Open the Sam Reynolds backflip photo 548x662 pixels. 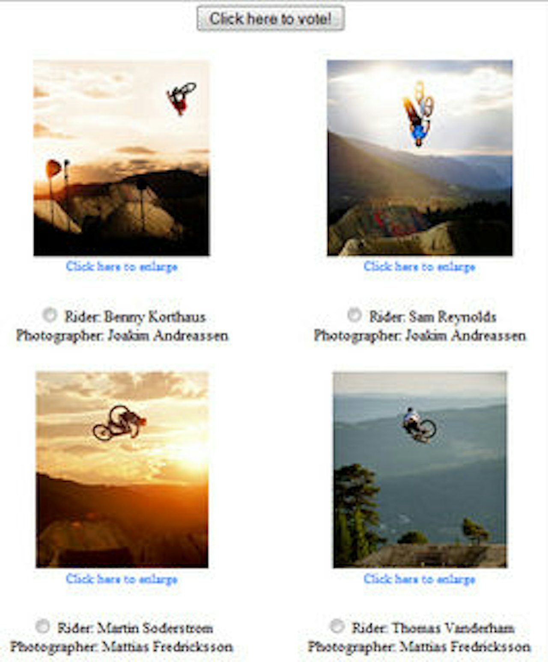[420, 158]
